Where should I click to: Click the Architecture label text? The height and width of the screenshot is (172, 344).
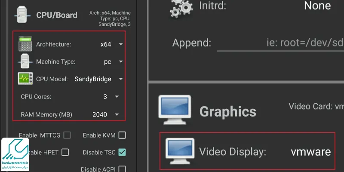pyautogui.click(x=53, y=44)
